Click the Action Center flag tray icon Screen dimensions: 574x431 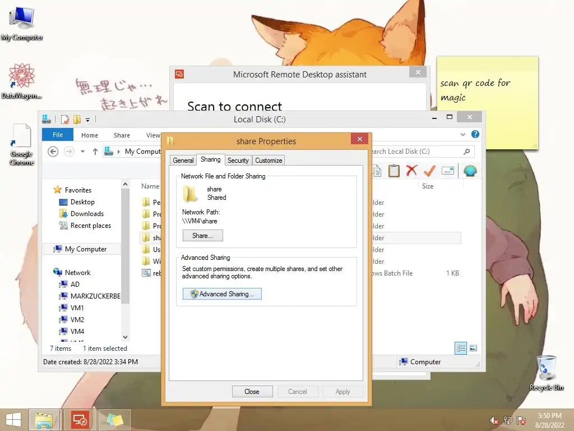tap(521, 420)
